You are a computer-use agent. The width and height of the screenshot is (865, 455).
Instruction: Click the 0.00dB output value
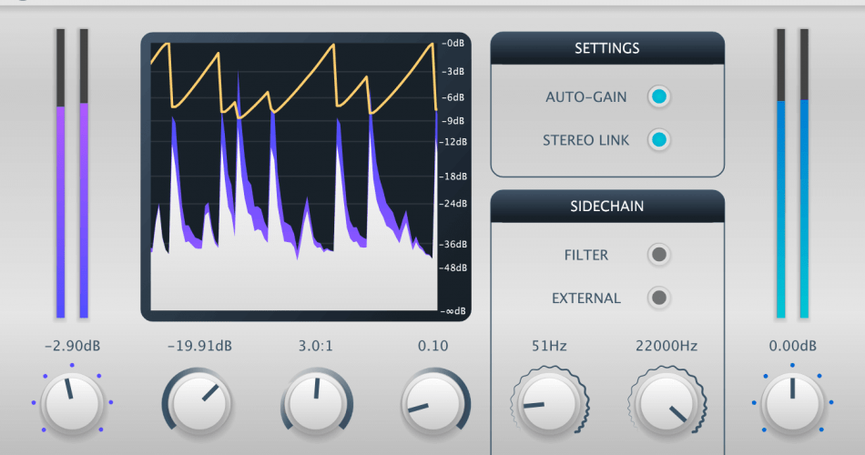tap(793, 346)
